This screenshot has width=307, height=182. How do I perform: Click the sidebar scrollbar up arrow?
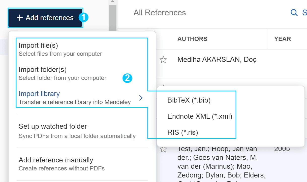tap(113, 2)
